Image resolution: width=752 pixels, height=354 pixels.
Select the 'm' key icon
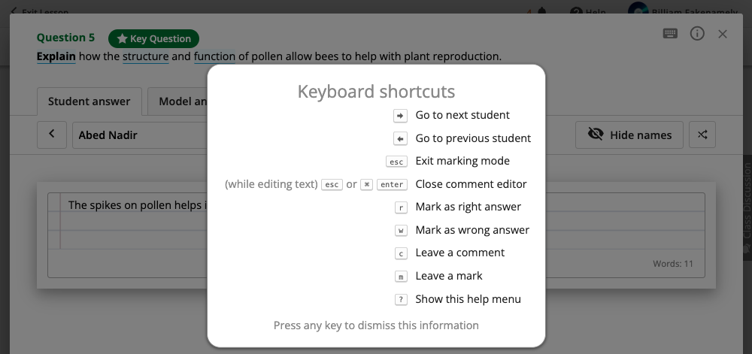click(401, 277)
